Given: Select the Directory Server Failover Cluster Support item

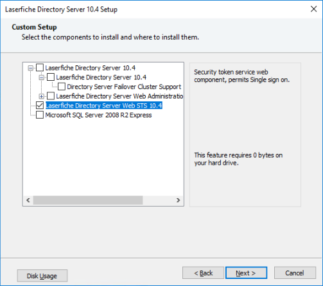Looking at the screenshot, I should (124, 87).
